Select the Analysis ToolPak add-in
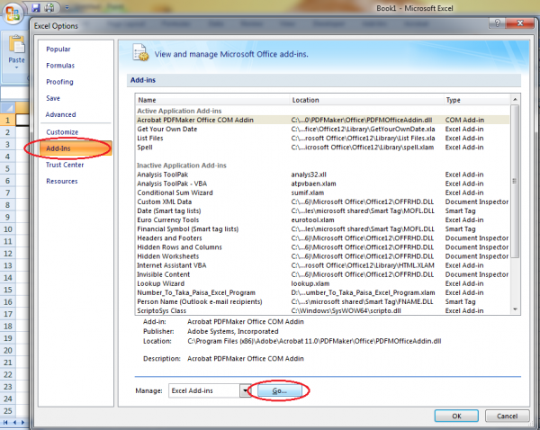Screen dimensions: 540x430 (x=322, y=175)
